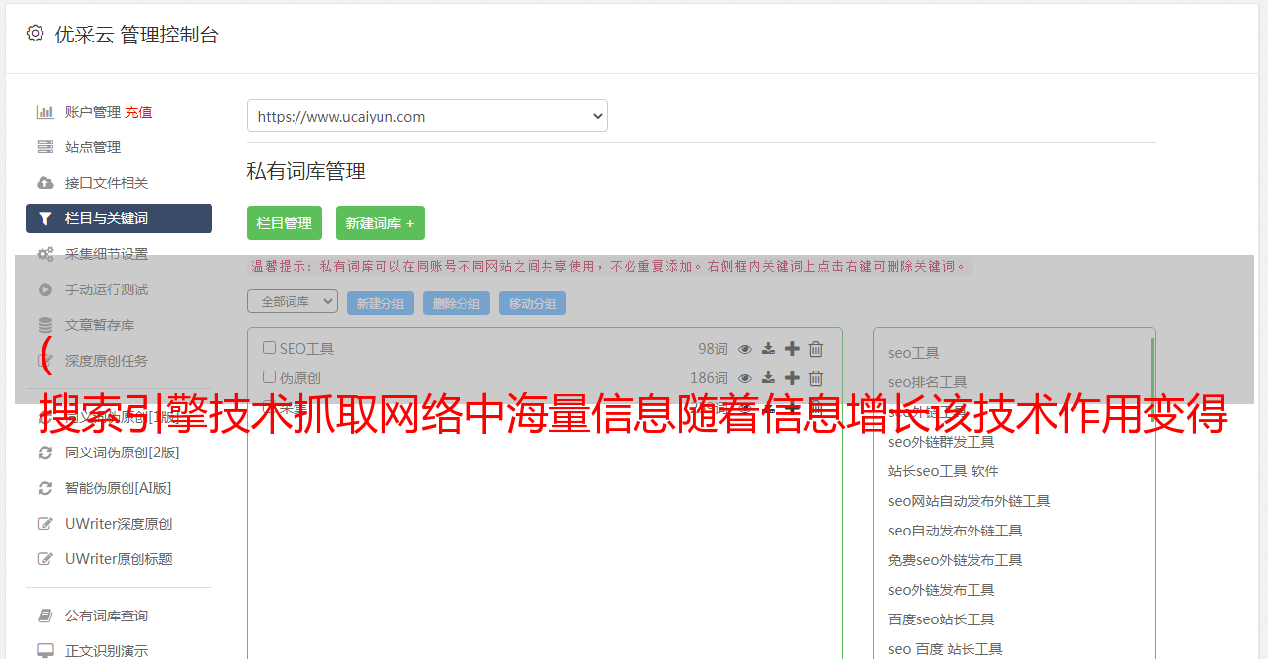Open 正文识别演示 in the sidebar
Viewport: 1268px width, 659px height.
pos(107,651)
